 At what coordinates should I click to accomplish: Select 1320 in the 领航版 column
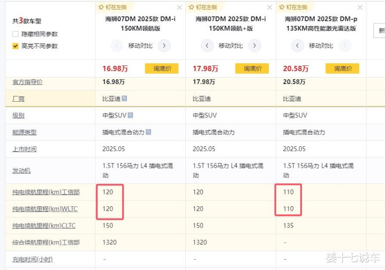tap(110, 243)
